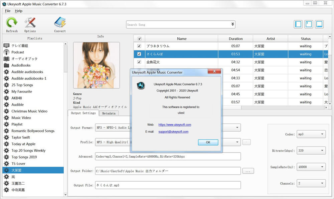Open the Help menu

(18, 11)
